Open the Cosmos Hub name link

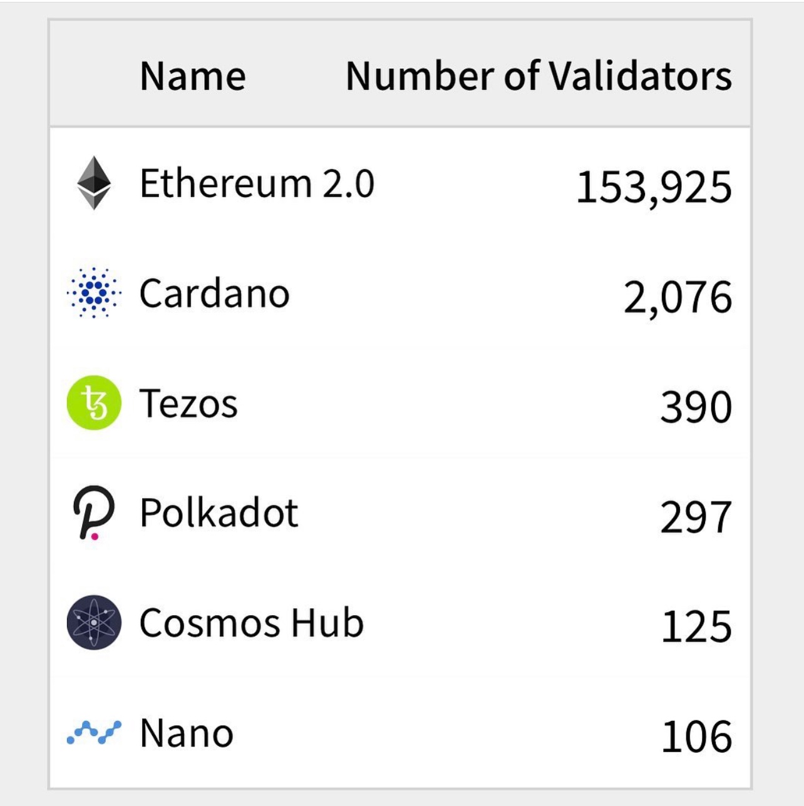tap(251, 623)
